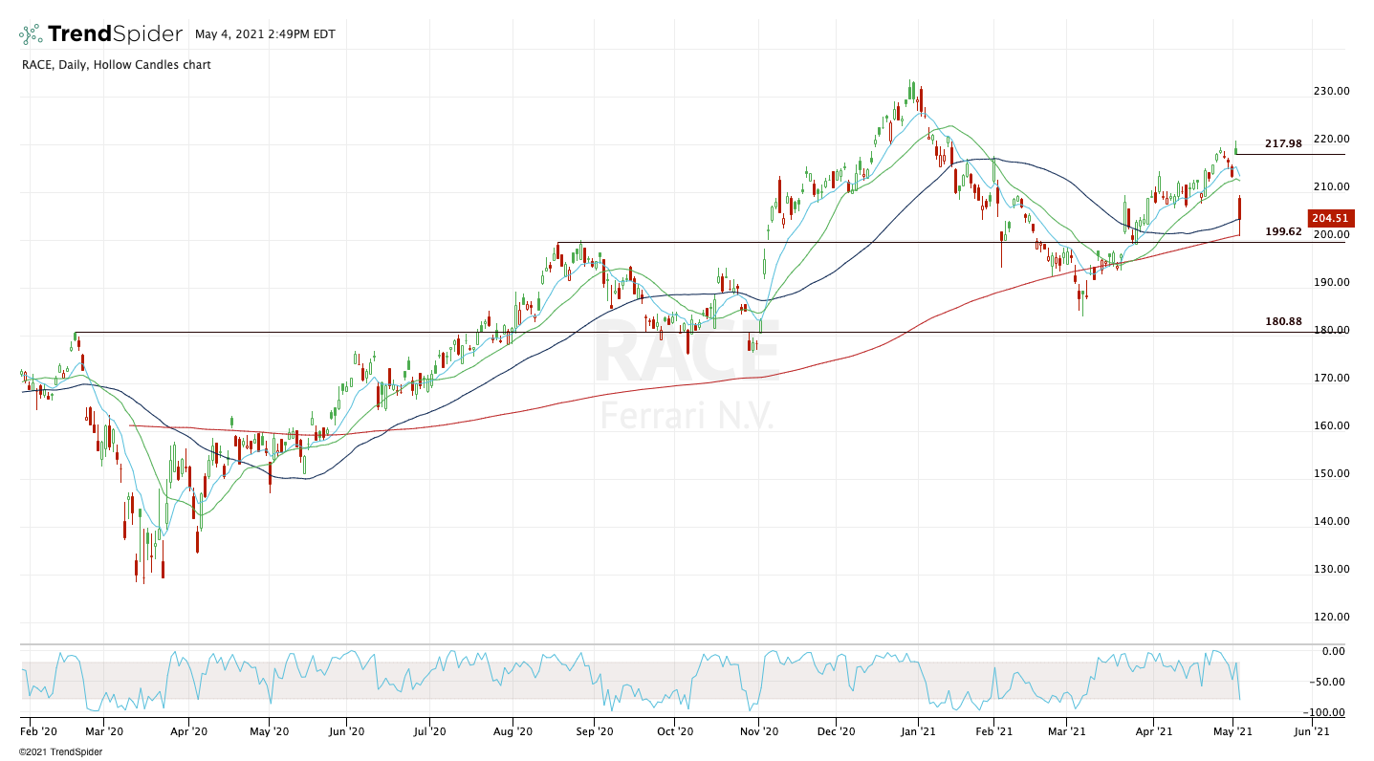Click the 120.00 price axis label

(1330, 617)
